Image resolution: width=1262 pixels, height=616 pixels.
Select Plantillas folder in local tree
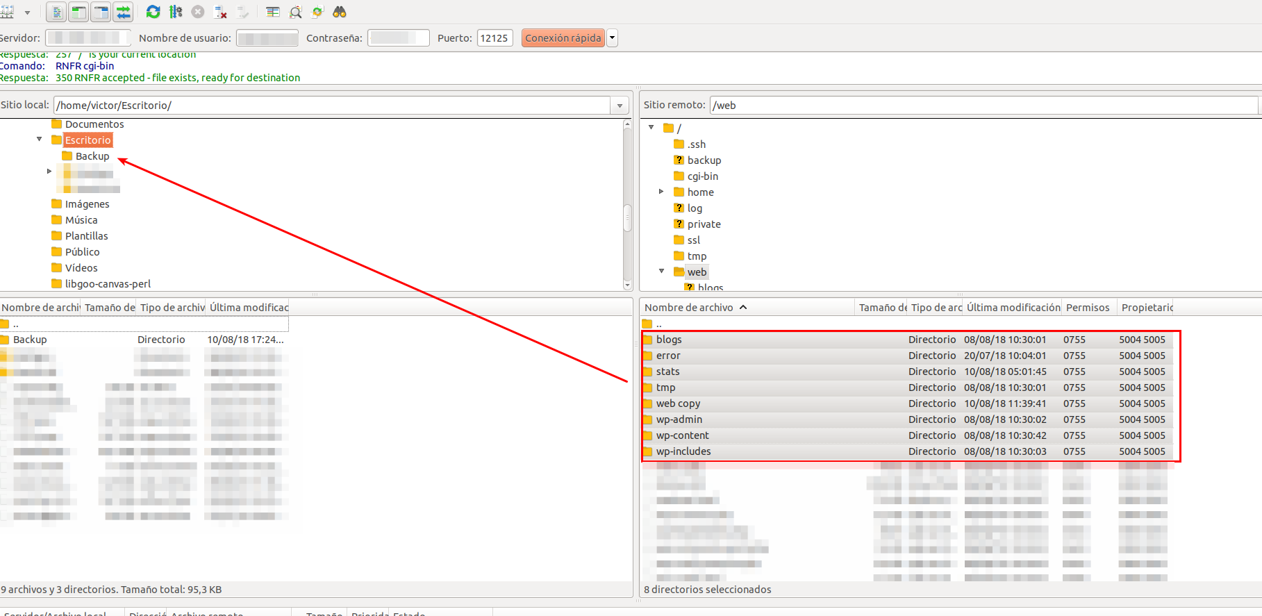pyautogui.click(x=86, y=236)
